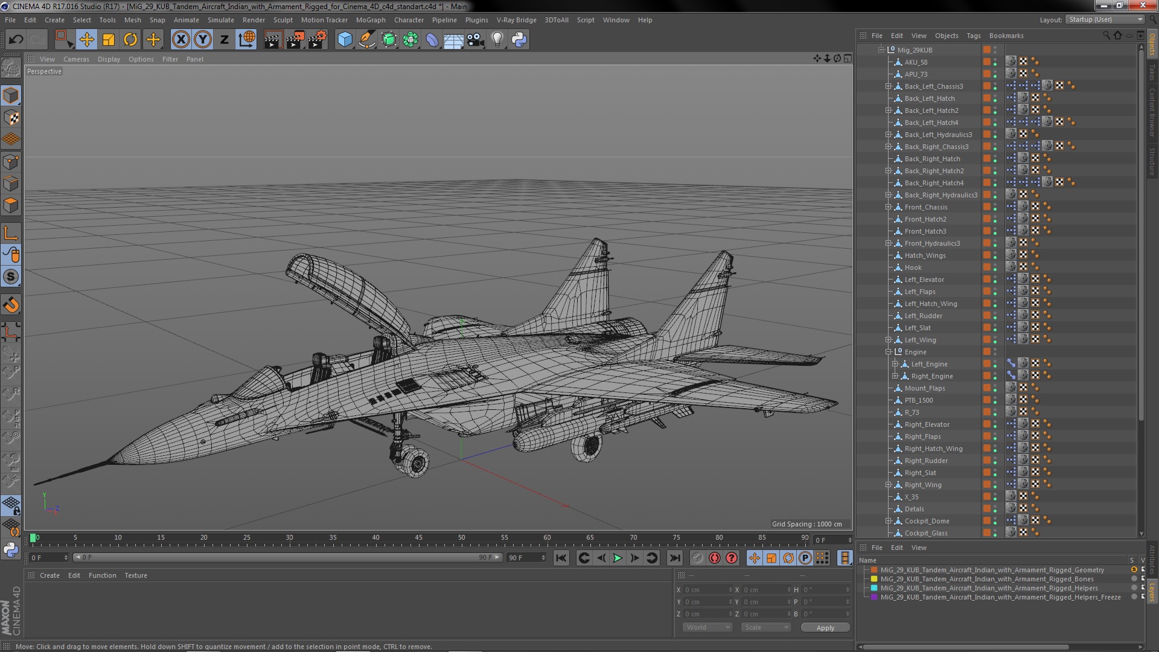Toggle visibility dots for AKU_58

[x=995, y=62]
